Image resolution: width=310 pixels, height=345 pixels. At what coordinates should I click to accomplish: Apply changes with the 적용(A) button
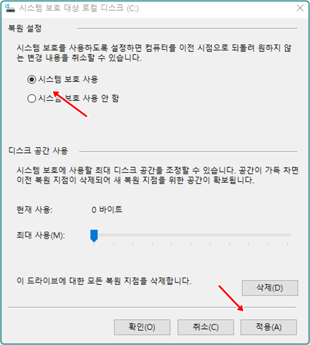click(268, 327)
